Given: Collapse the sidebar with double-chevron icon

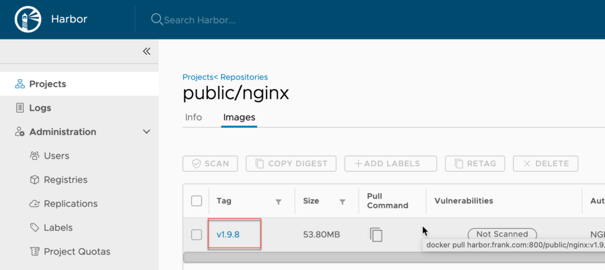Looking at the screenshot, I should [147, 51].
